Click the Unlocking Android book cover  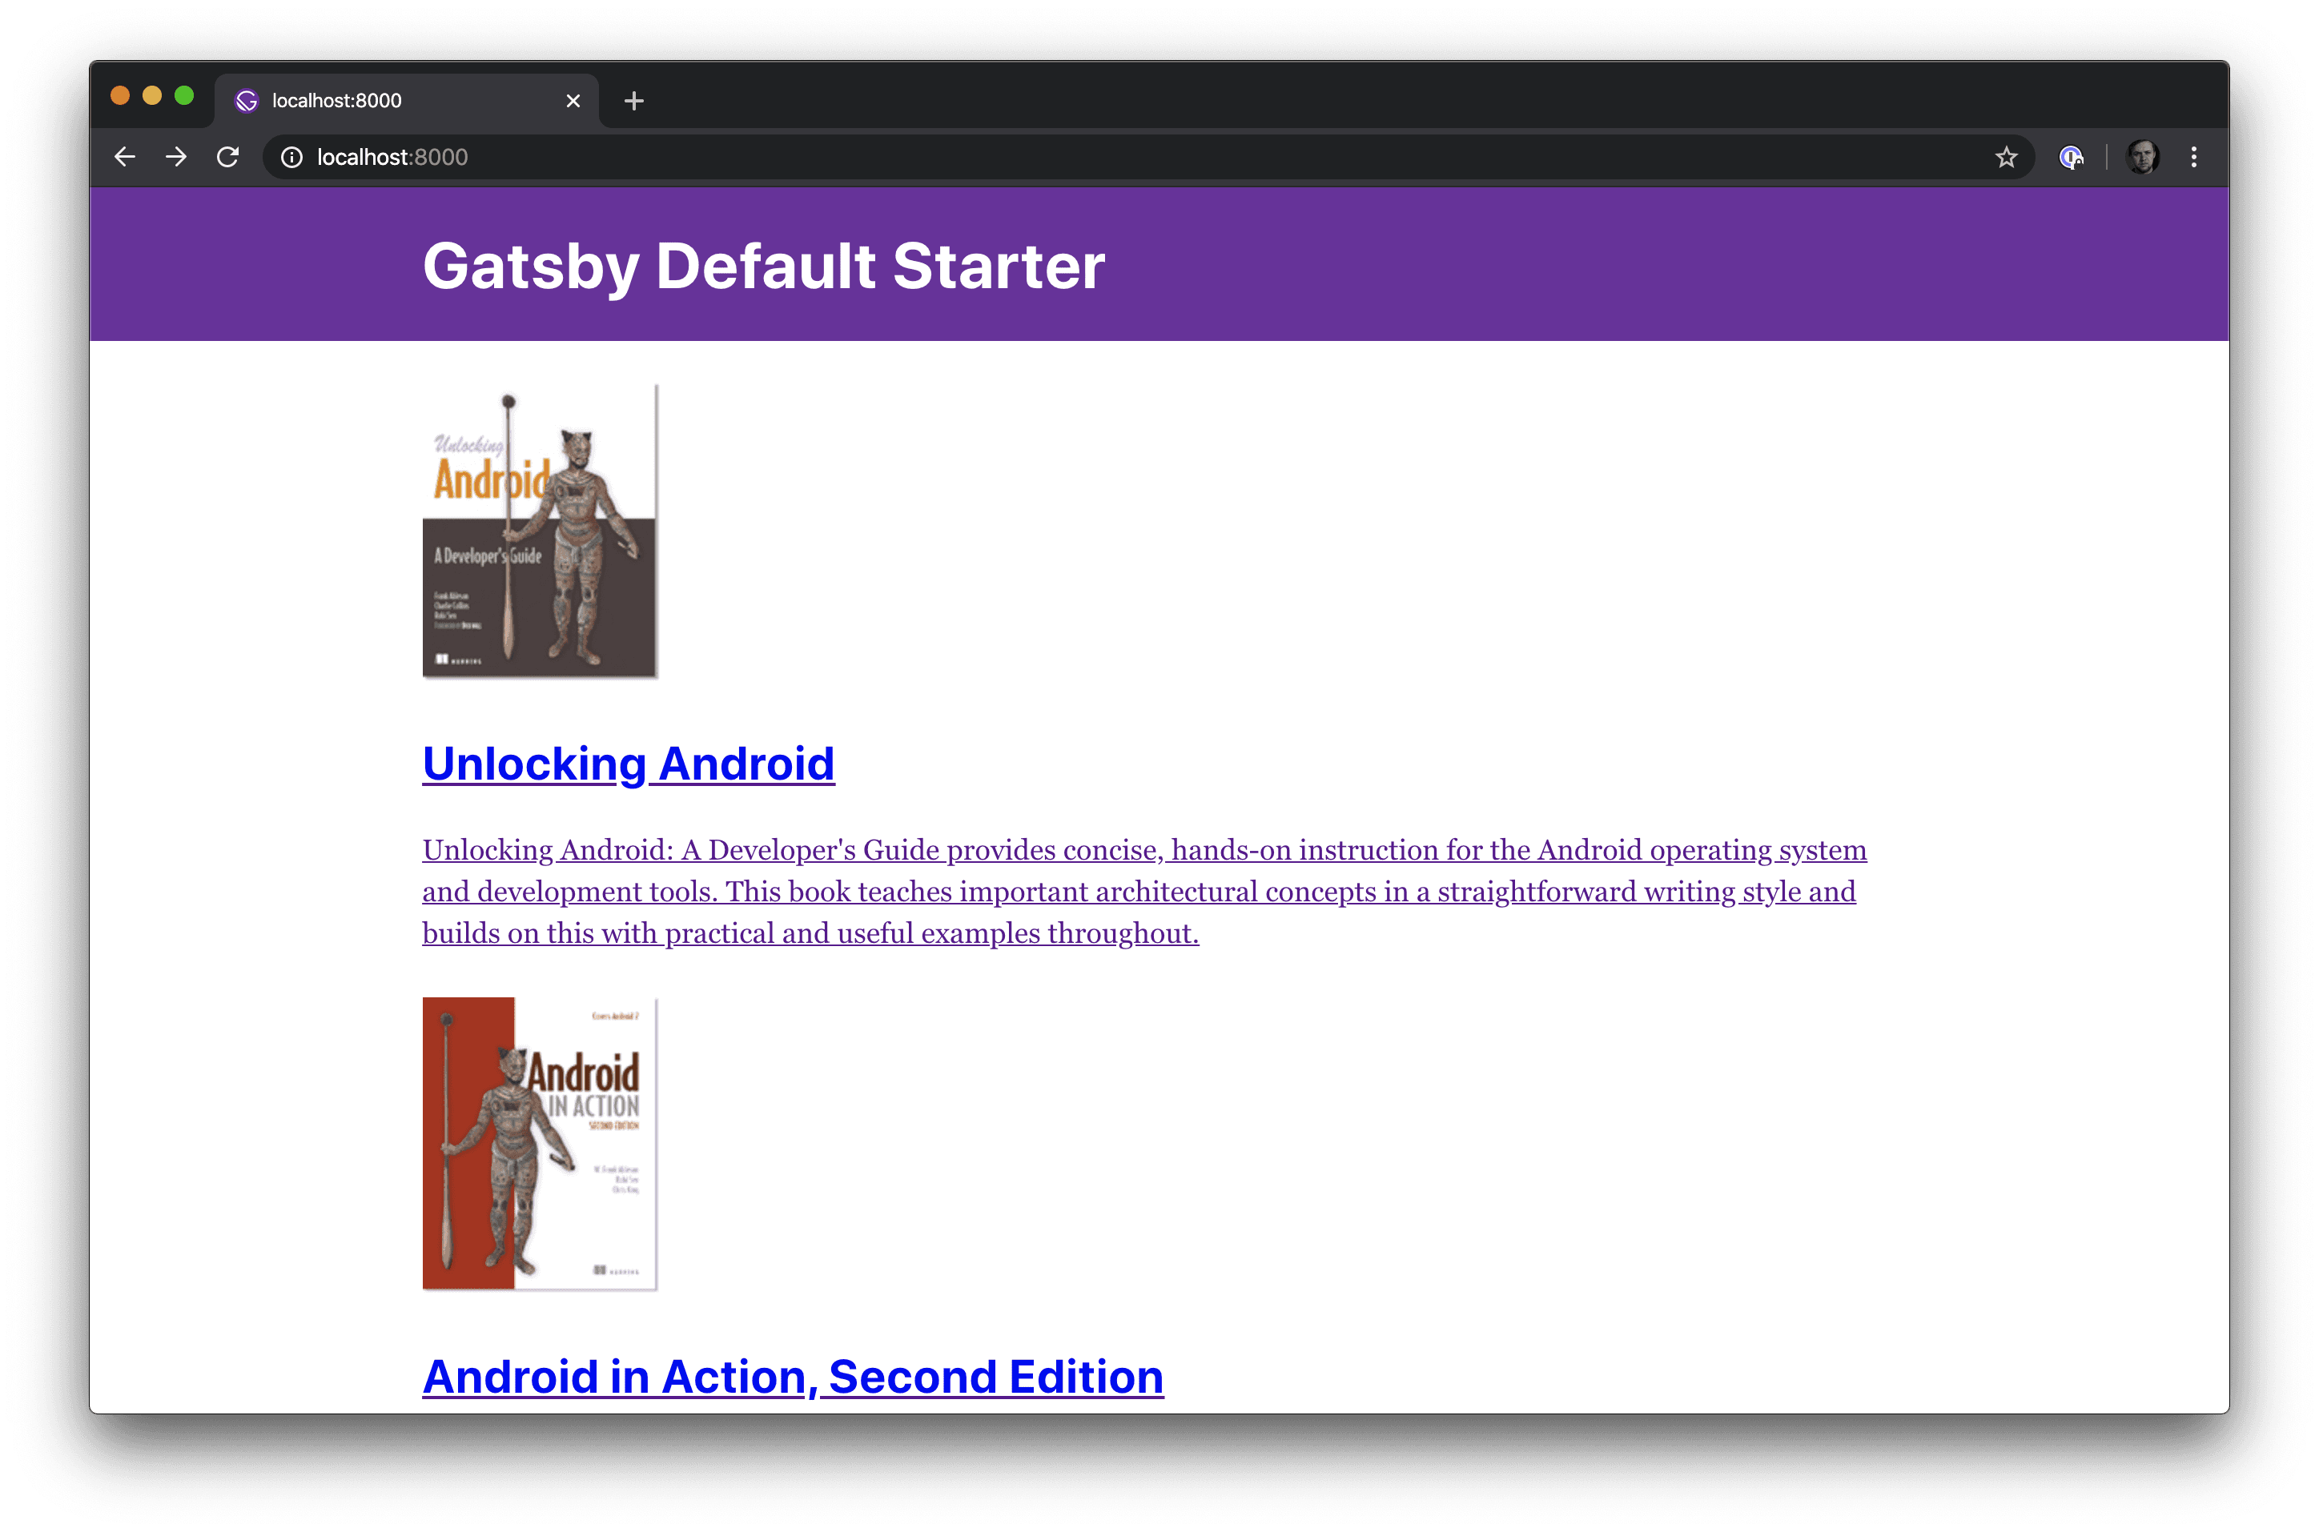[x=540, y=531]
